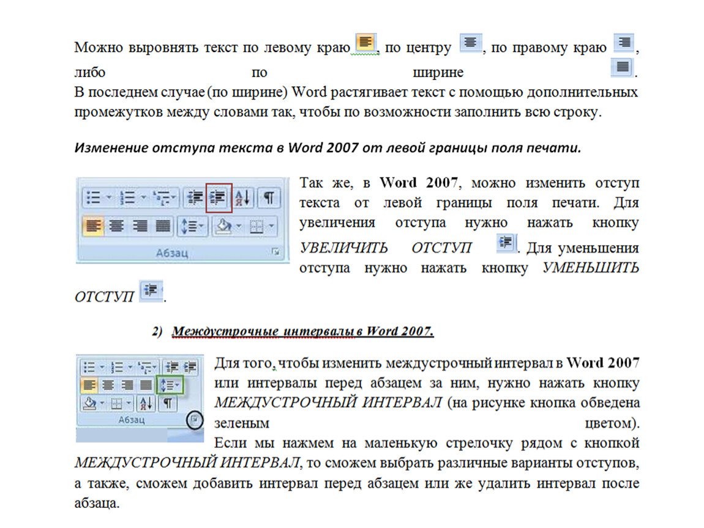Click Numbering icon in the two-row Абзац ribbon
The image size is (704, 528).
(127, 197)
